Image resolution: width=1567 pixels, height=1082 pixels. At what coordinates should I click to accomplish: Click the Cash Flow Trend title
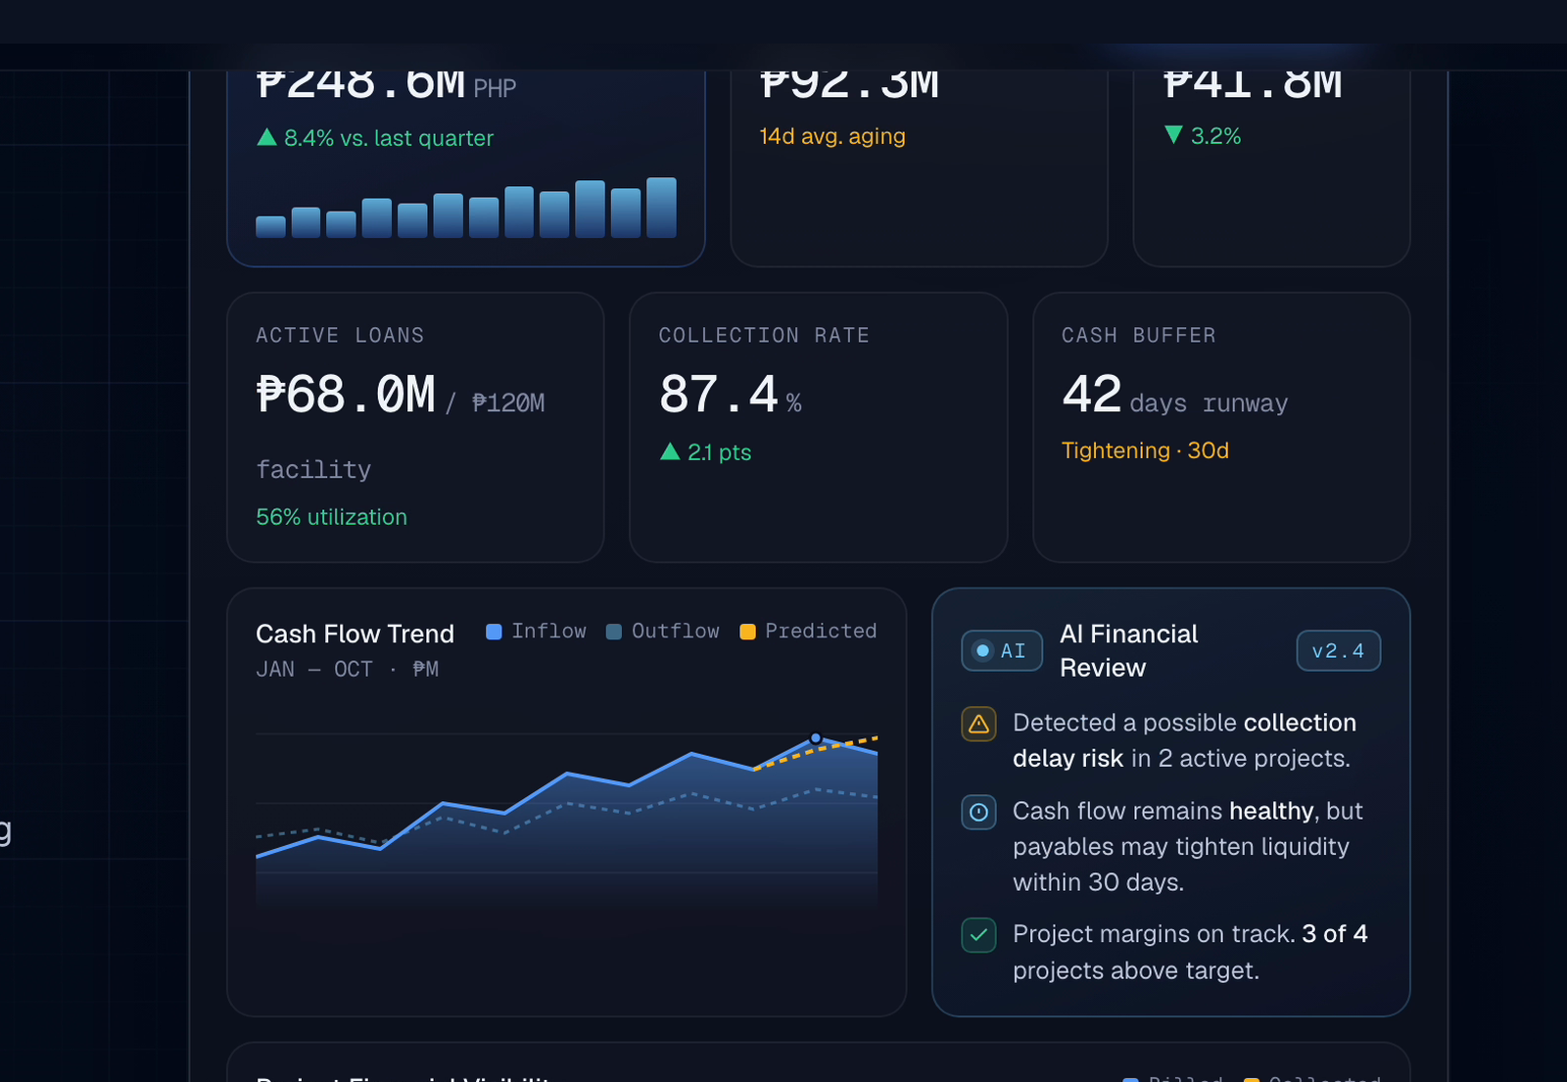pos(355,635)
